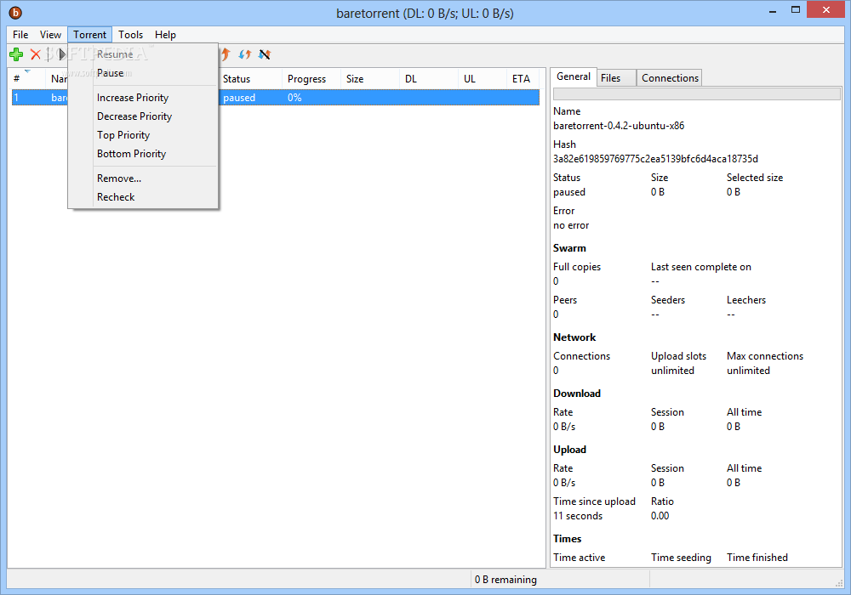The height and width of the screenshot is (595, 851).
Task: Switch to the General tab
Action: 574,77
